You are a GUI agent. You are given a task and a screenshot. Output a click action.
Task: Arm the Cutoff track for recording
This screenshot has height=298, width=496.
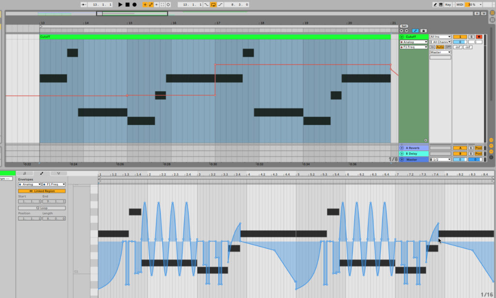click(x=479, y=37)
